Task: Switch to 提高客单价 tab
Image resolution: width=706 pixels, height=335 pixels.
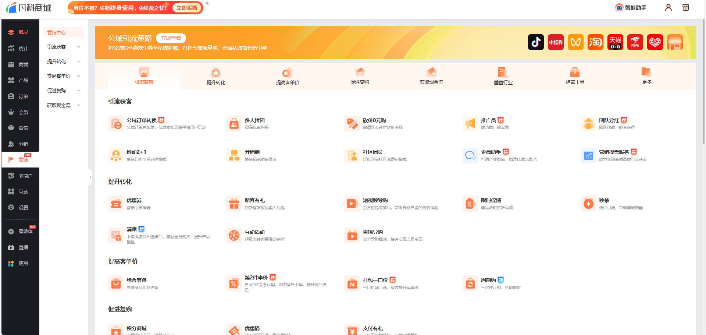Action: click(288, 76)
